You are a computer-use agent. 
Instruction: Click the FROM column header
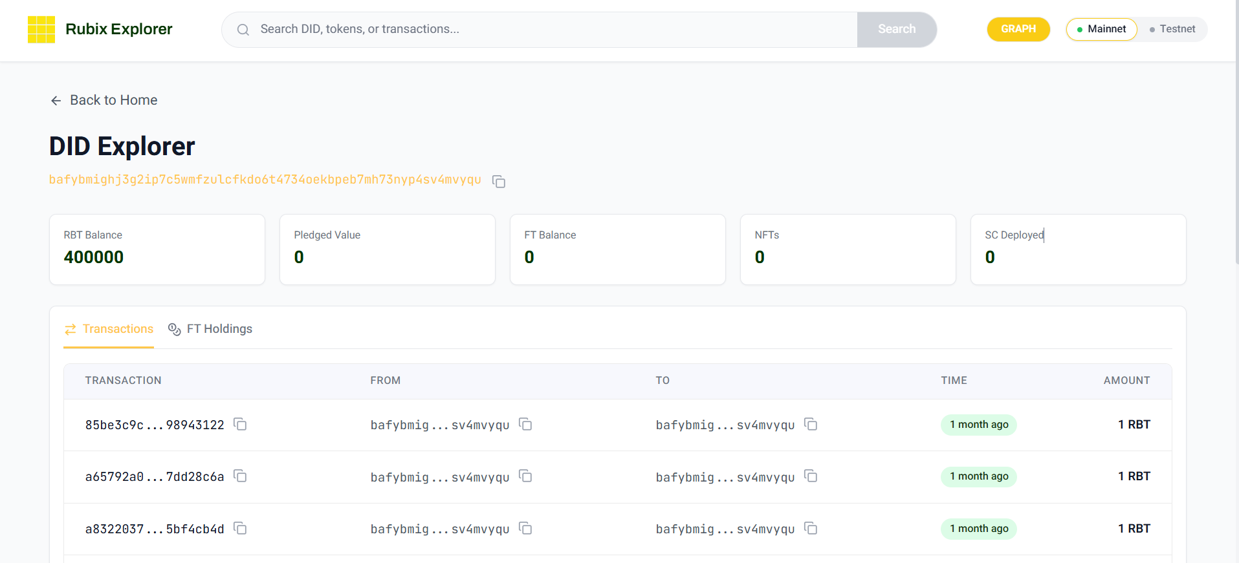[386, 381]
